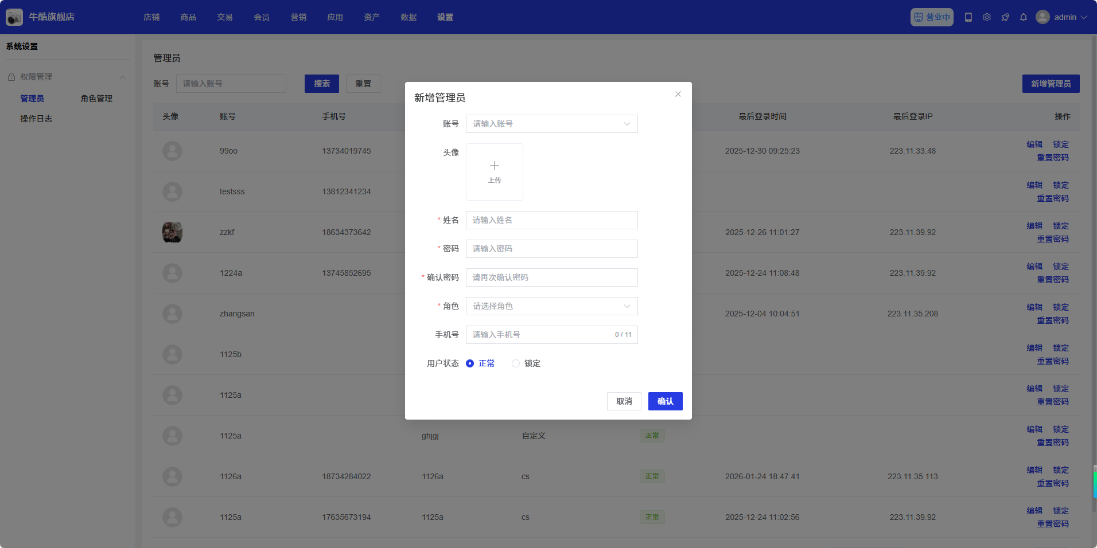Select the 锁定 user status radio option
The width and height of the screenshot is (1097, 548).
[x=526, y=363]
